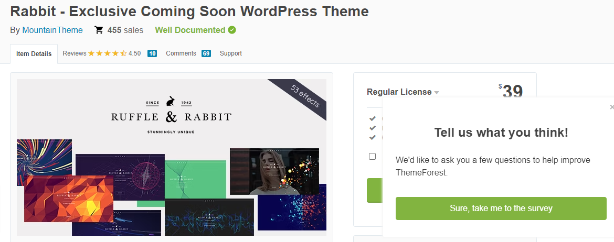
Task: Switch to the Item Details tab
Action: [x=34, y=54]
